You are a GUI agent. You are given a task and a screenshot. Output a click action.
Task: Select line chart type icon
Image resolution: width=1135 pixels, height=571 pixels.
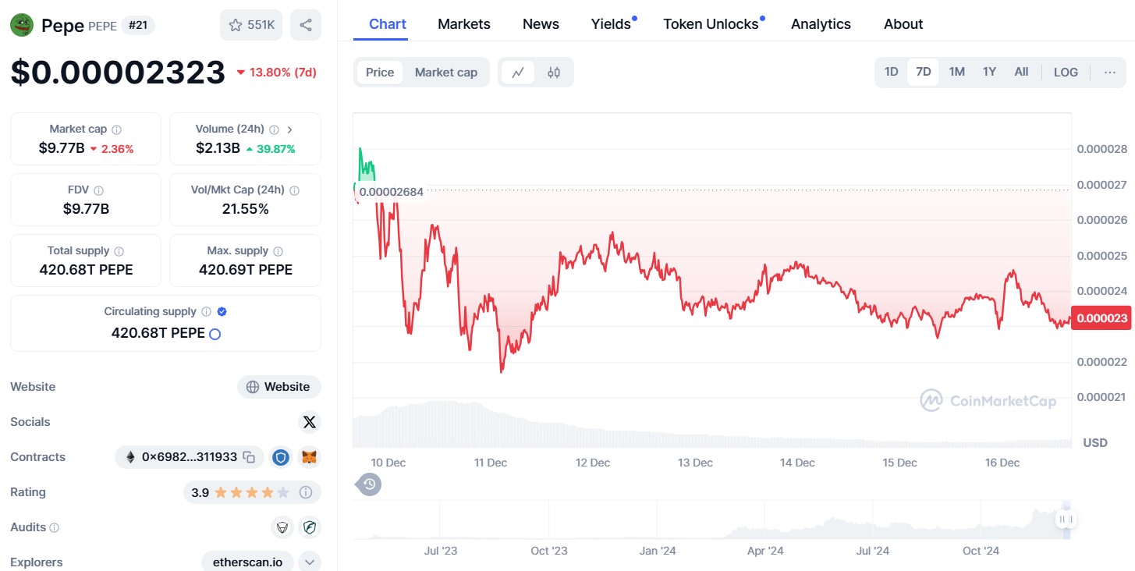click(x=518, y=73)
